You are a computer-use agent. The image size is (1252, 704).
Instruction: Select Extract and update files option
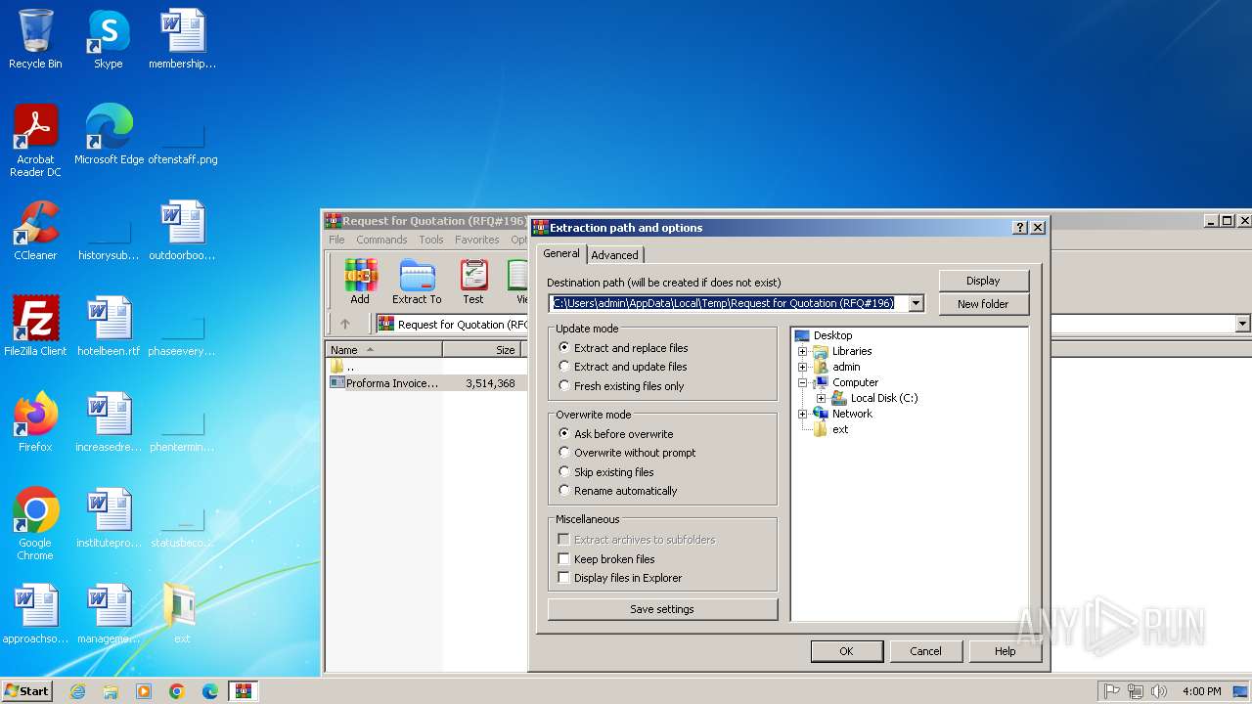(623, 367)
